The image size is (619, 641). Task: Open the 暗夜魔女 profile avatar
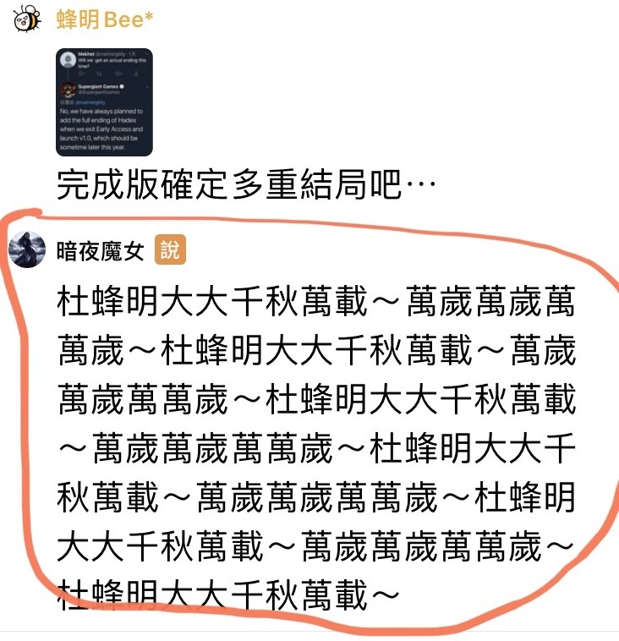(x=27, y=249)
